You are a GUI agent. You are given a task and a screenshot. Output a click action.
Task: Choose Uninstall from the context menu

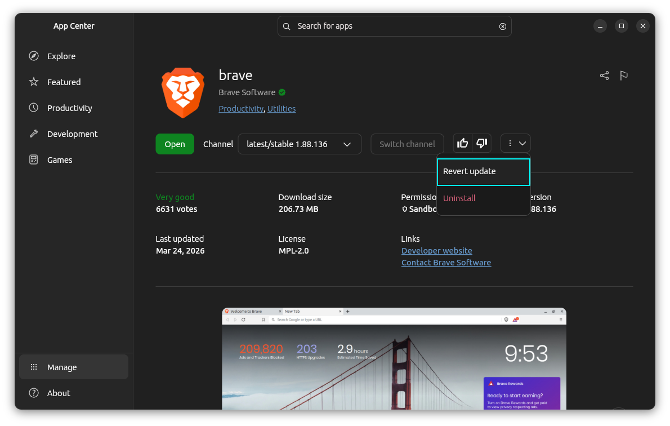459,198
